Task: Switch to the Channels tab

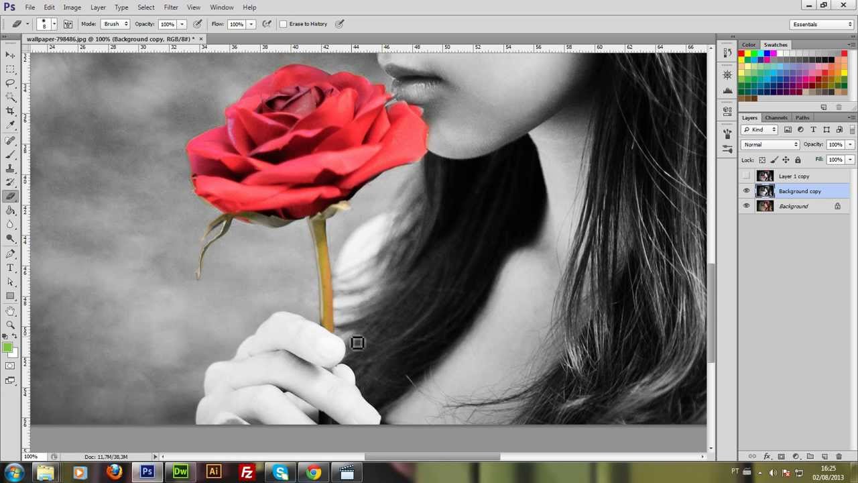Action: pos(776,117)
